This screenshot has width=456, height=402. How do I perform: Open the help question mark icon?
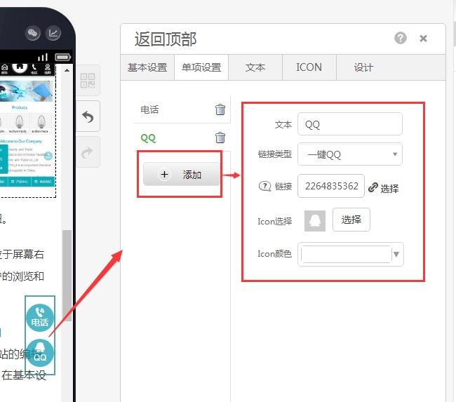(x=401, y=38)
